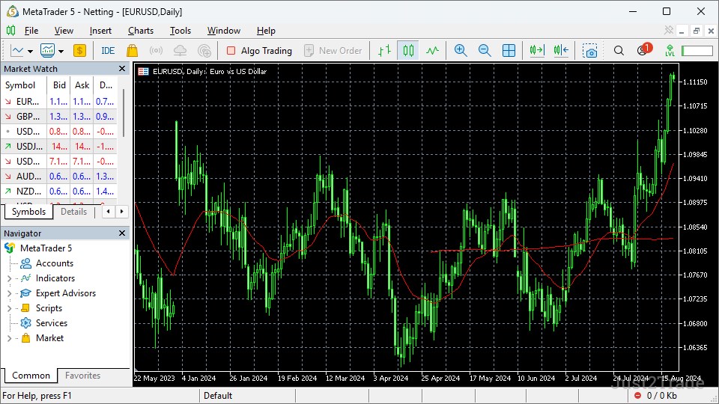Screen dimensions: 719x404
Task: Select MetaTrader 5 root in Navigator
Action: tap(38, 248)
